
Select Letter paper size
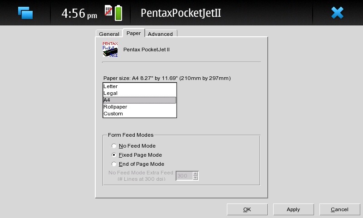[x=140, y=86]
